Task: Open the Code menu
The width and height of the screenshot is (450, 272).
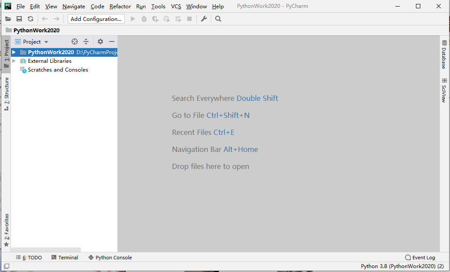Action: [97, 6]
